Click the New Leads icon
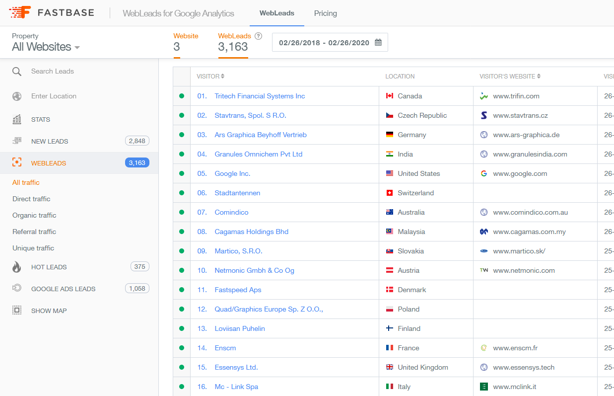Viewport: 614px width, 396px height. pyautogui.click(x=17, y=141)
